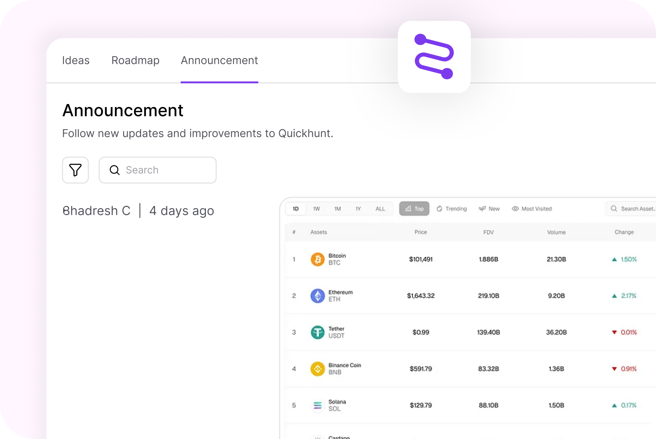Click the Assets column header
This screenshot has height=439, width=656.
pyautogui.click(x=319, y=232)
